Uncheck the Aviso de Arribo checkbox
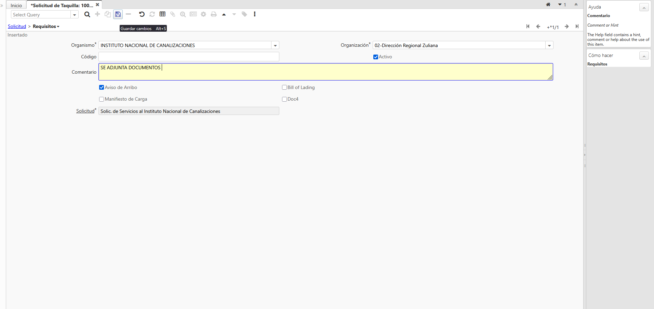 (102, 88)
